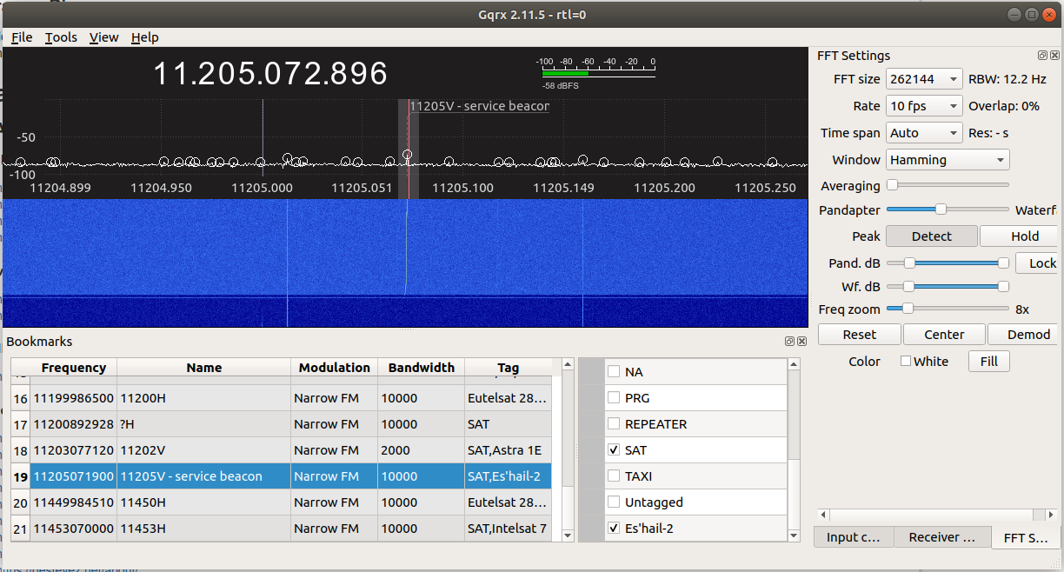Image resolution: width=1064 pixels, height=572 pixels.
Task: Click the bookmarks table scroll-down arrow
Action: click(x=568, y=536)
